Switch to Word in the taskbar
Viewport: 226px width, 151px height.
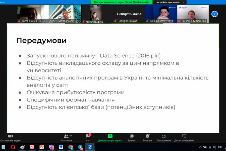tap(61, 147)
